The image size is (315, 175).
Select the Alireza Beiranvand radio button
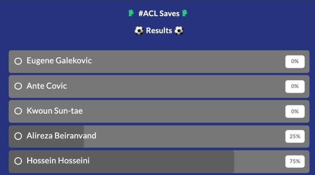click(18, 136)
